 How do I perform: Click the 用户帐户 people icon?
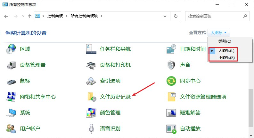coord(11,128)
